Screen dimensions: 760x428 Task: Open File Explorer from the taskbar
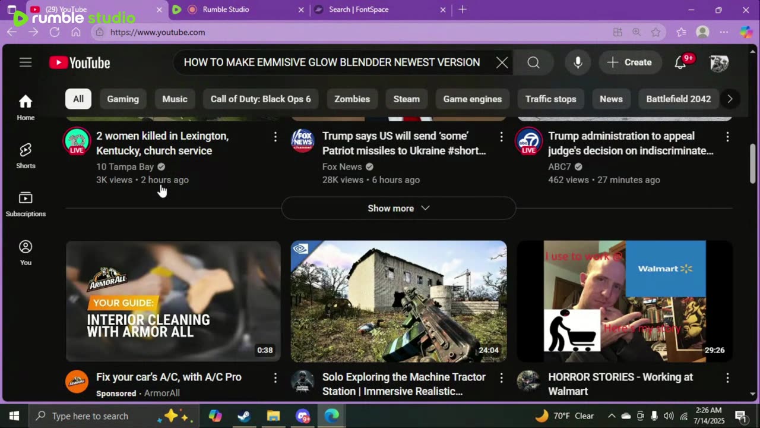click(x=273, y=416)
